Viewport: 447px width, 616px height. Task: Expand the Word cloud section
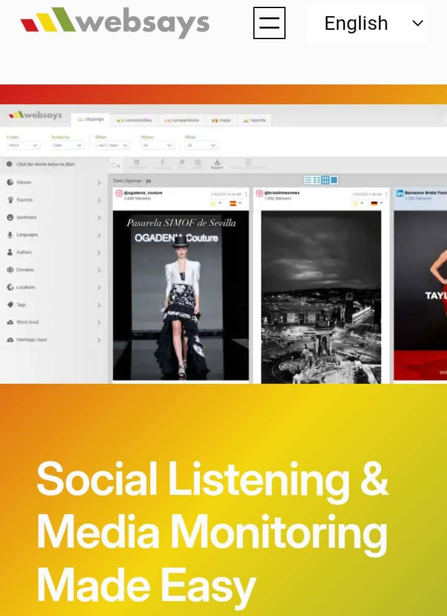(x=99, y=322)
